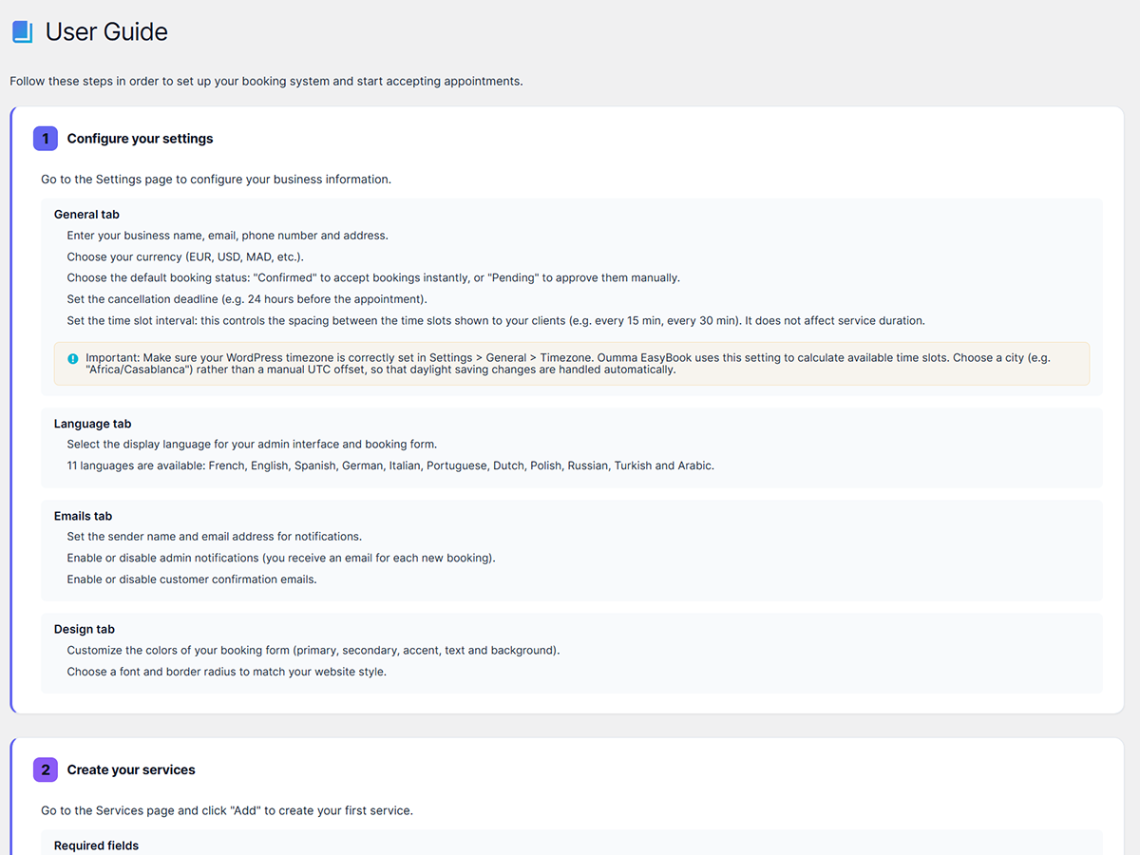Viewport: 1140px width, 855px height.
Task: Click the "Set the cancellation deadline" line
Action: tap(247, 299)
